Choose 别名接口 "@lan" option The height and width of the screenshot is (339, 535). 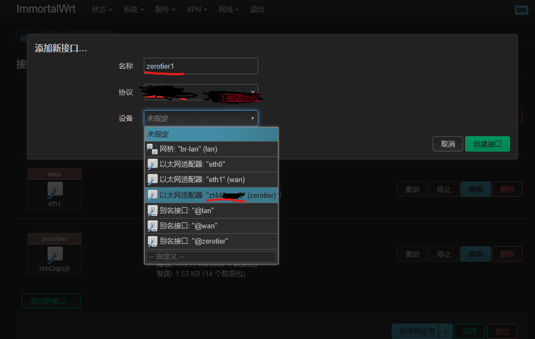pyautogui.click(x=211, y=210)
